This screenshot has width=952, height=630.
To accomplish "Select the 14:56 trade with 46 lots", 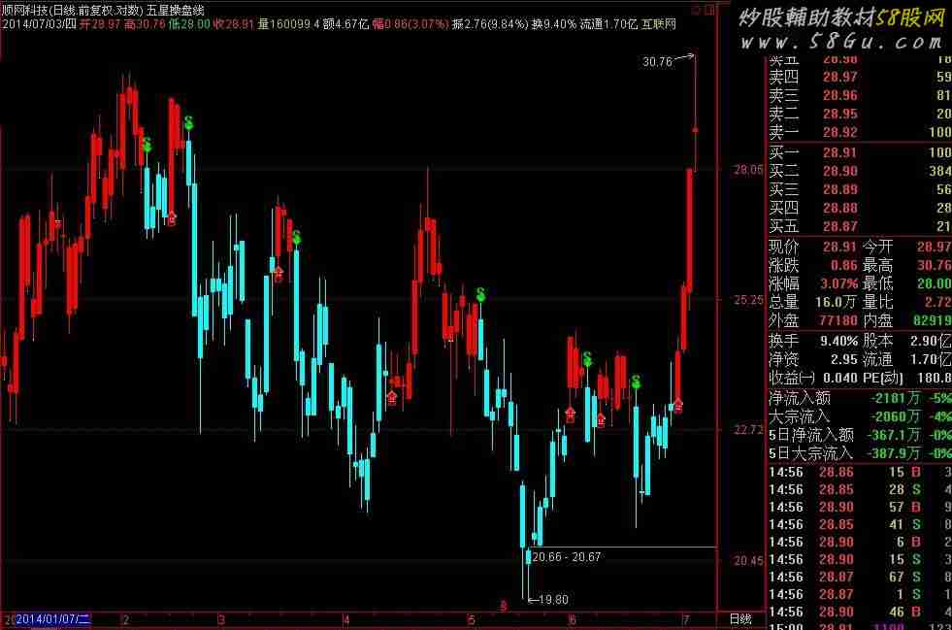I will pos(859,612).
